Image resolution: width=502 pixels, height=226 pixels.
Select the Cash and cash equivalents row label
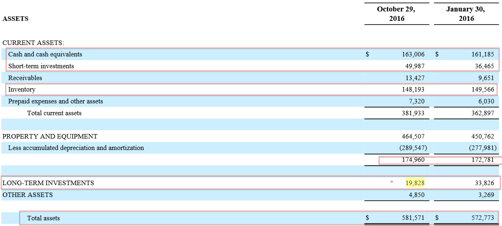tap(45, 54)
